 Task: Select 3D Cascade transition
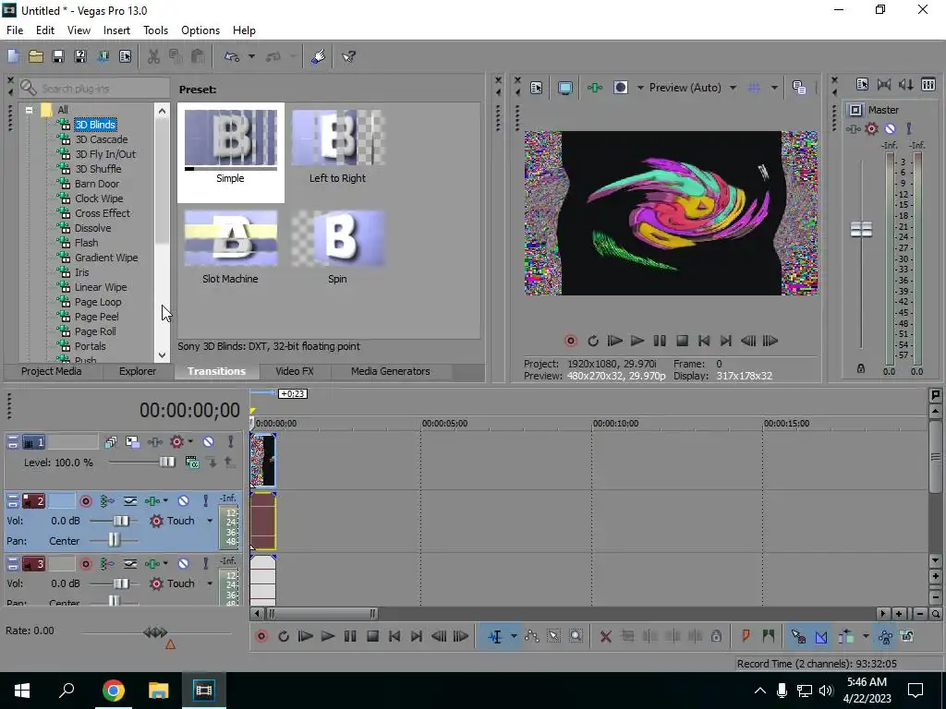pyautogui.click(x=102, y=139)
